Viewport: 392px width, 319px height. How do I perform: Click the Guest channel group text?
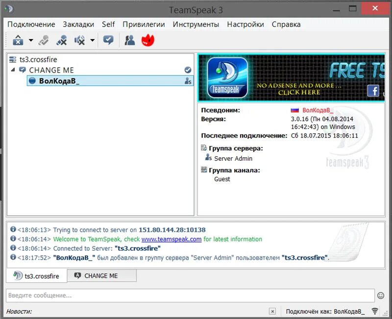(x=222, y=179)
